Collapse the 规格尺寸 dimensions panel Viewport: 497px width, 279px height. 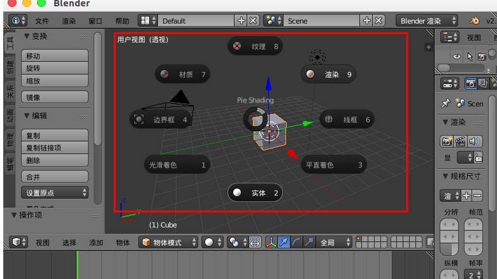pos(445,176)
